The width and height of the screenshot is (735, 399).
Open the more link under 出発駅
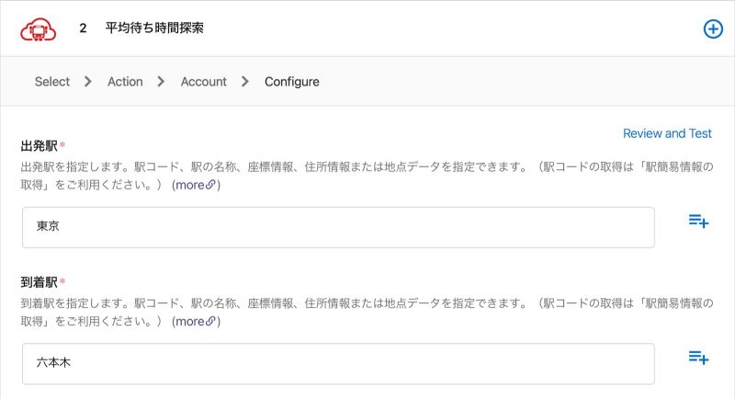[x=196, y=185]
